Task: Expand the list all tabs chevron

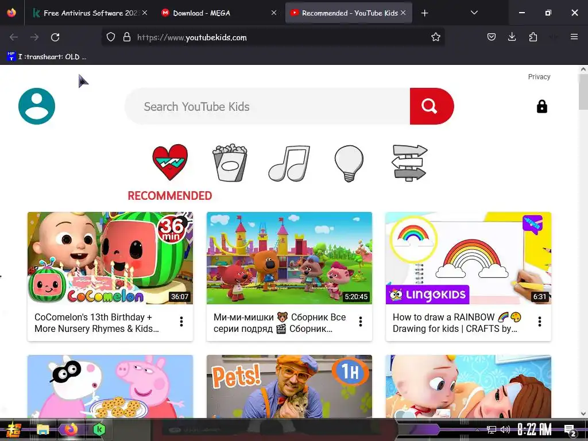Action: click(x=474, y=13)
